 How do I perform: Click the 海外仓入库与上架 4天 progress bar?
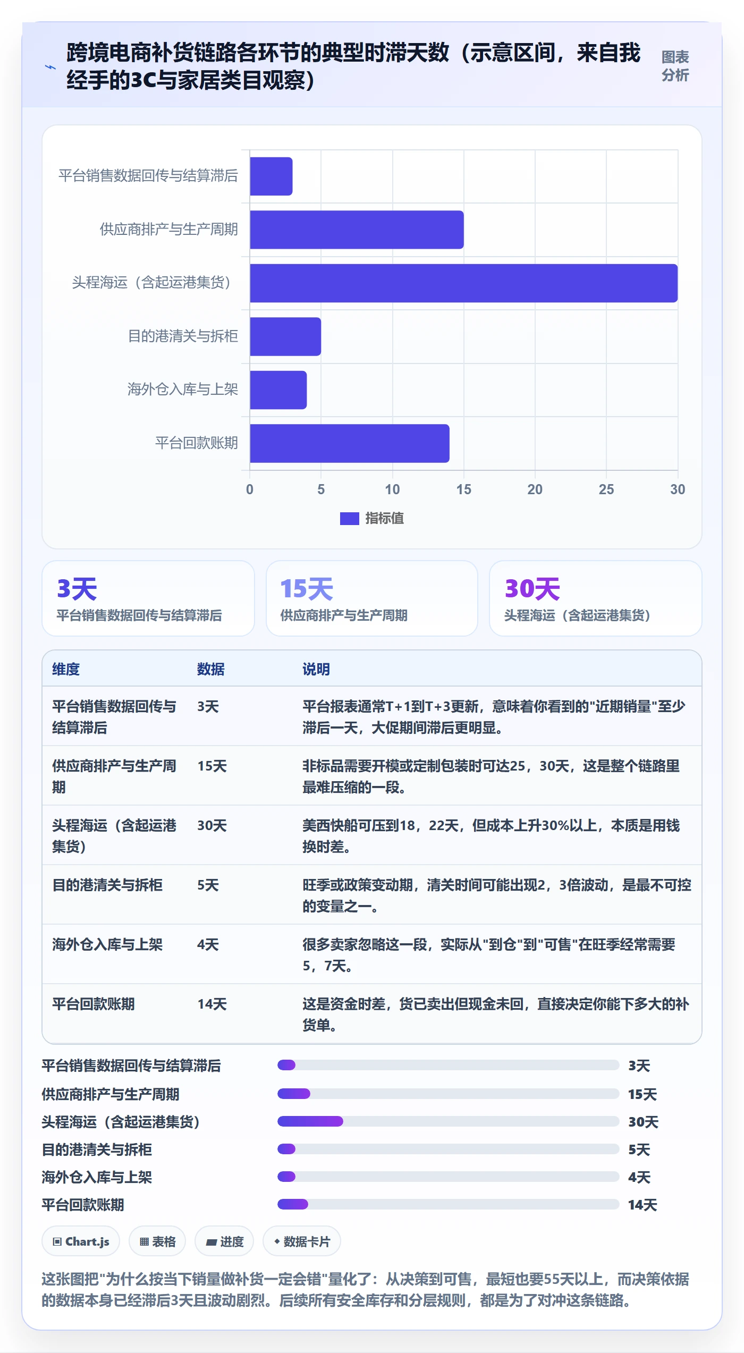(x=448, y=1177)
